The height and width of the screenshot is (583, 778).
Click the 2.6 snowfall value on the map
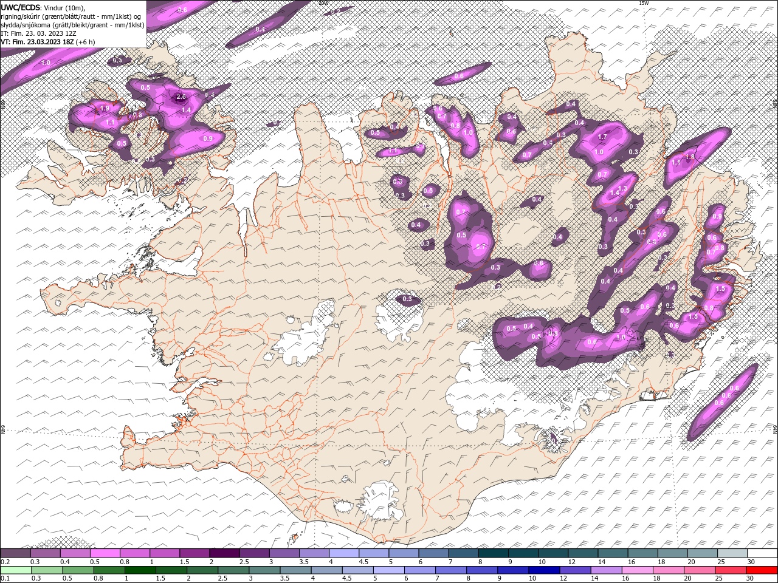click(181, 97)
